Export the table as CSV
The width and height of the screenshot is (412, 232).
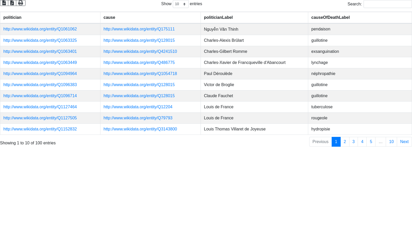(4, 3)
